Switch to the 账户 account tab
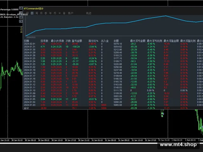This screenshot has height=152, width=203. click(x=70, y=13)
